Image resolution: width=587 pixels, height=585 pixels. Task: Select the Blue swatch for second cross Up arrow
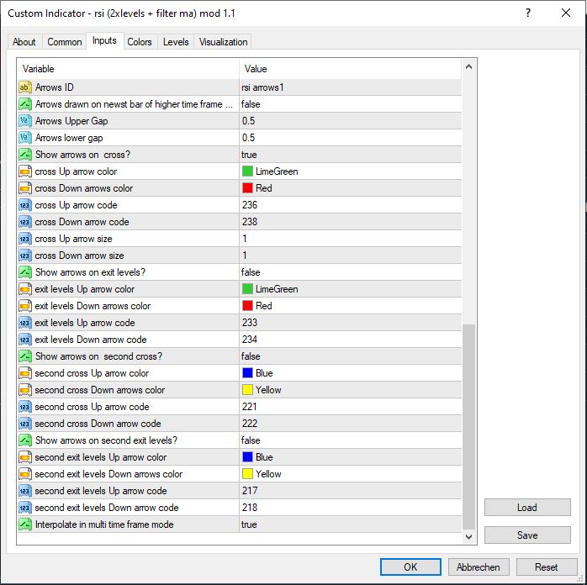pos(247,373)
